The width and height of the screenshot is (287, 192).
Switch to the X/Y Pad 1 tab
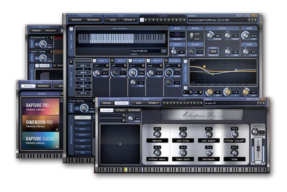107,110
